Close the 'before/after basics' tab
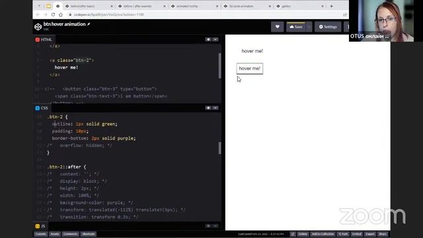Viewport: 423px width, 238px height. pos(112,6)
